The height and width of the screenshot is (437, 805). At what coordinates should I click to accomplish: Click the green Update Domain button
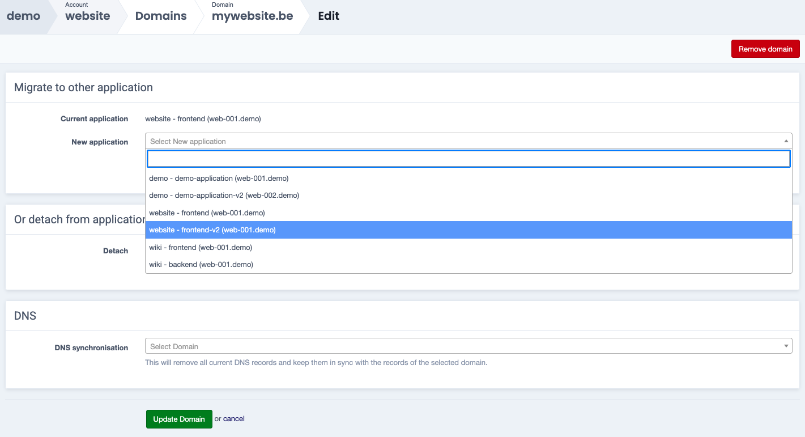point(179,419)
